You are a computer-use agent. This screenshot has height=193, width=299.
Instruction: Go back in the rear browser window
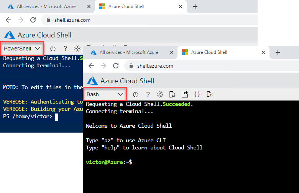[8, 20]
